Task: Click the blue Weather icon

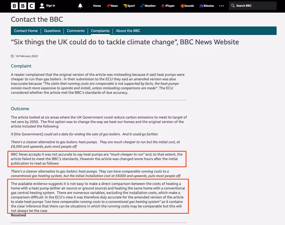Action: point(142,6)
